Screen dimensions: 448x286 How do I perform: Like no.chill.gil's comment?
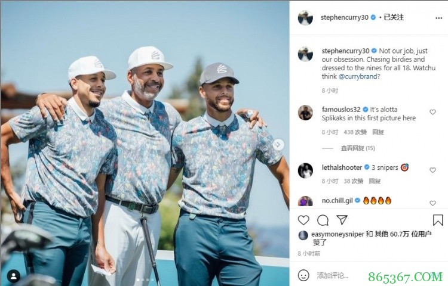click(432, 203)
